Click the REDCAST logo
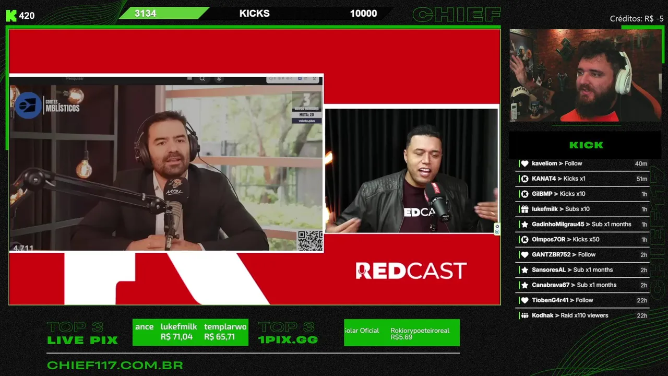668x376 pixels. [x=411, y=271]
